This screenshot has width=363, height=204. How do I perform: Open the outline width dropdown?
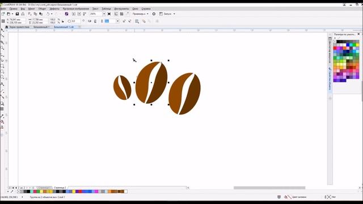117,21
